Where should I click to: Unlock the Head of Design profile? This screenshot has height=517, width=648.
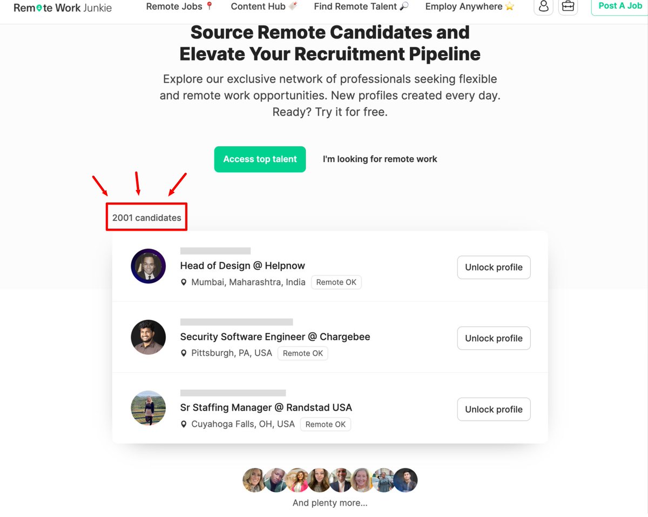[x=494, y=267]
